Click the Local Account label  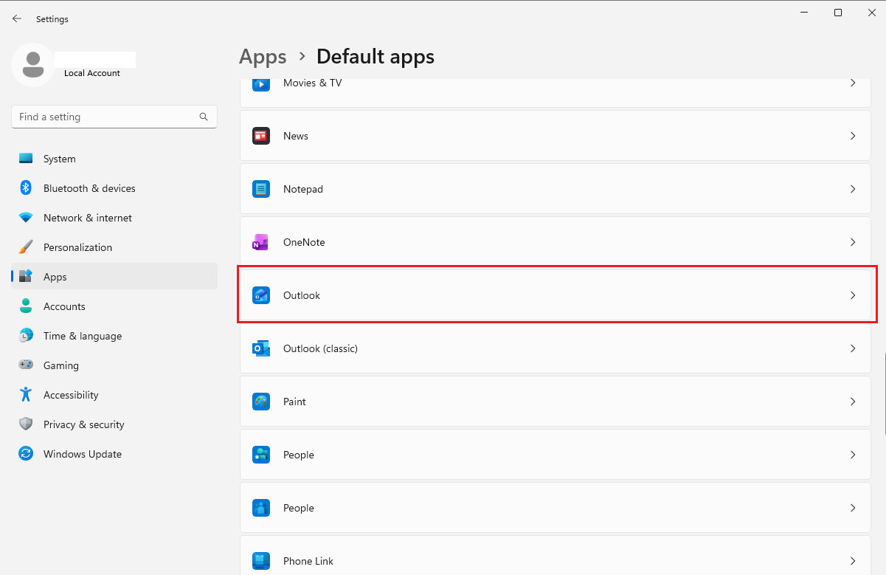92,73
